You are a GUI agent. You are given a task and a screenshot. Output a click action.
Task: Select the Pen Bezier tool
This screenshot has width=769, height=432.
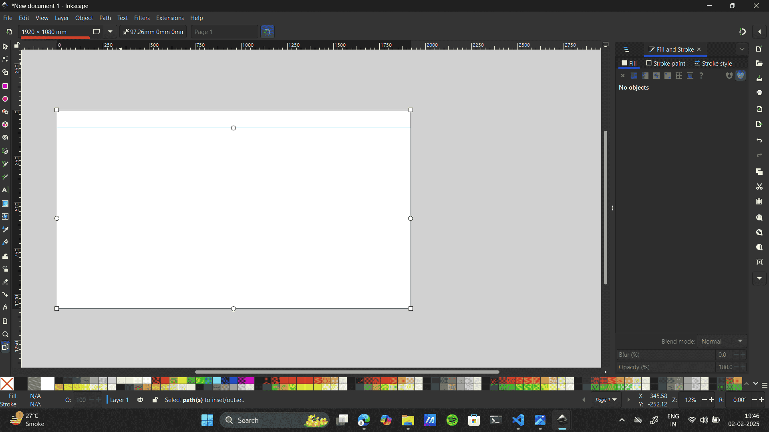tap(5, 151)
